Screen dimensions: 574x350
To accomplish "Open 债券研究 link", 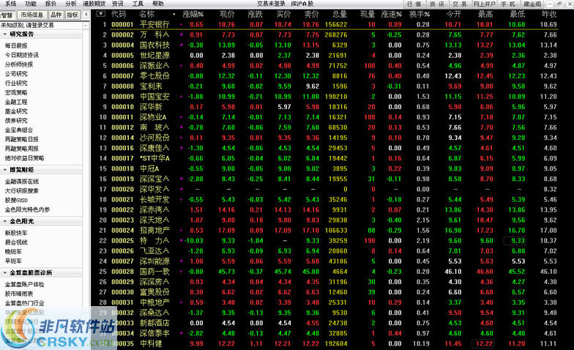I will pyautogui.click(x=16, y=120).
